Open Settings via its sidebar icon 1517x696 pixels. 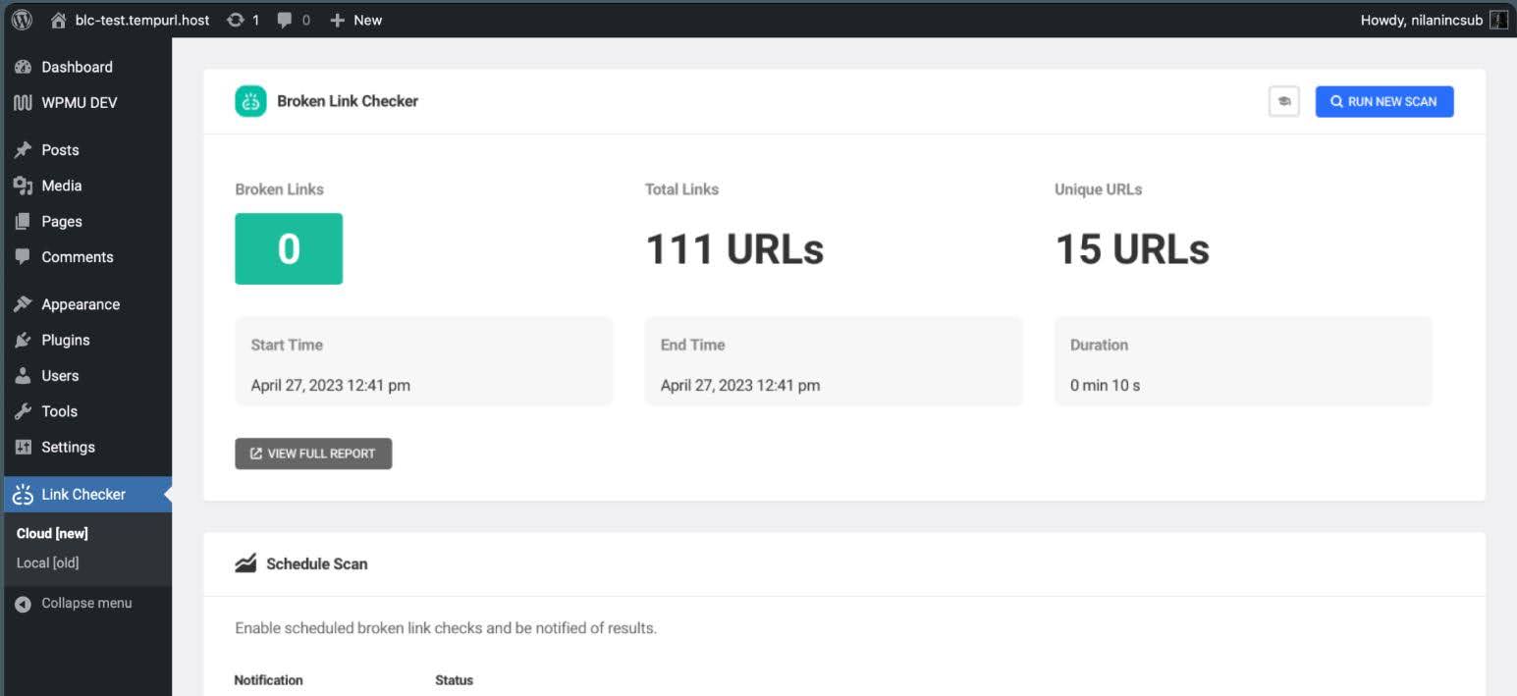[x=22, y=447]
